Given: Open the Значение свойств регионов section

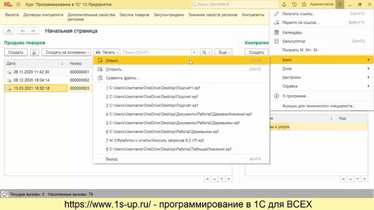Looking at the screenshot, I should point(213,15).
